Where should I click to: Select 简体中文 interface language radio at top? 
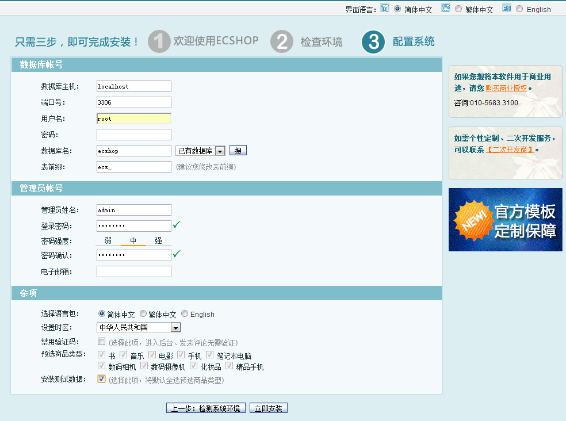397,9
